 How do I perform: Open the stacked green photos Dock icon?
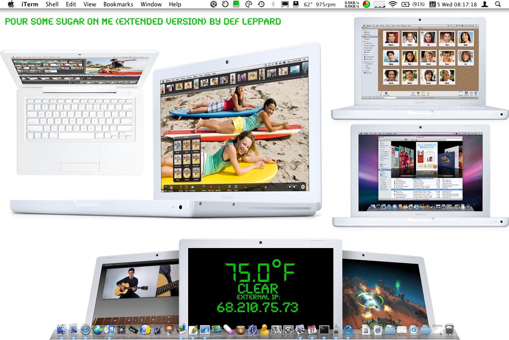click(217, 329)
